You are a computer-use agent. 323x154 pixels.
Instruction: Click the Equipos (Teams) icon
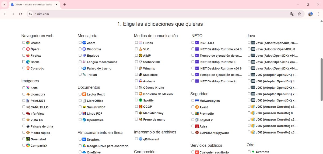84,56
